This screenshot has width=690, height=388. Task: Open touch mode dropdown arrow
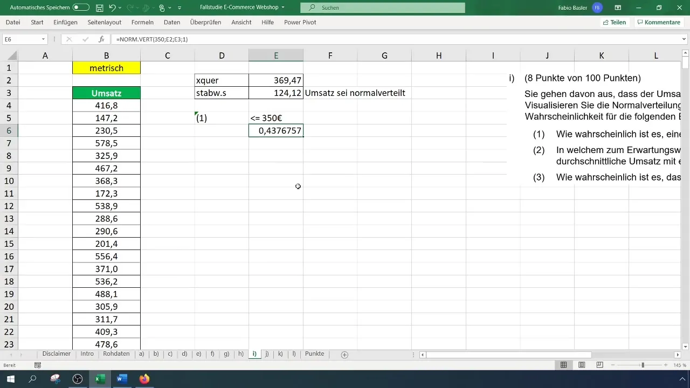(169, 8)
